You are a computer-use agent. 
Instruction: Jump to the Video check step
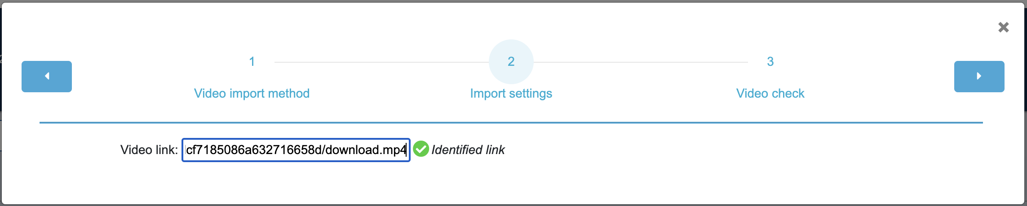770,93
